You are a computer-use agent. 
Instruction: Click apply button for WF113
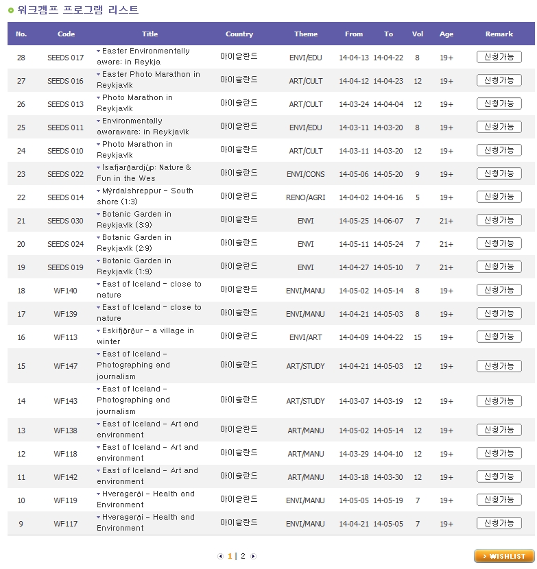(x=499, y=337)
